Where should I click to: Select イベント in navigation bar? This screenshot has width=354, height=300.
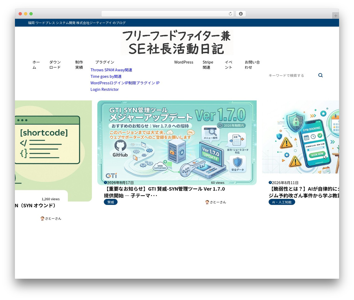point(228,65)
